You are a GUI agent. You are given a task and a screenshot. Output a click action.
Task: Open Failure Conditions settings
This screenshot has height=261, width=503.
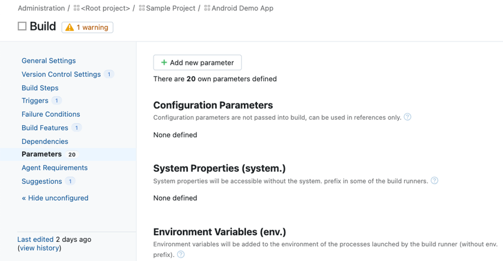51,114
